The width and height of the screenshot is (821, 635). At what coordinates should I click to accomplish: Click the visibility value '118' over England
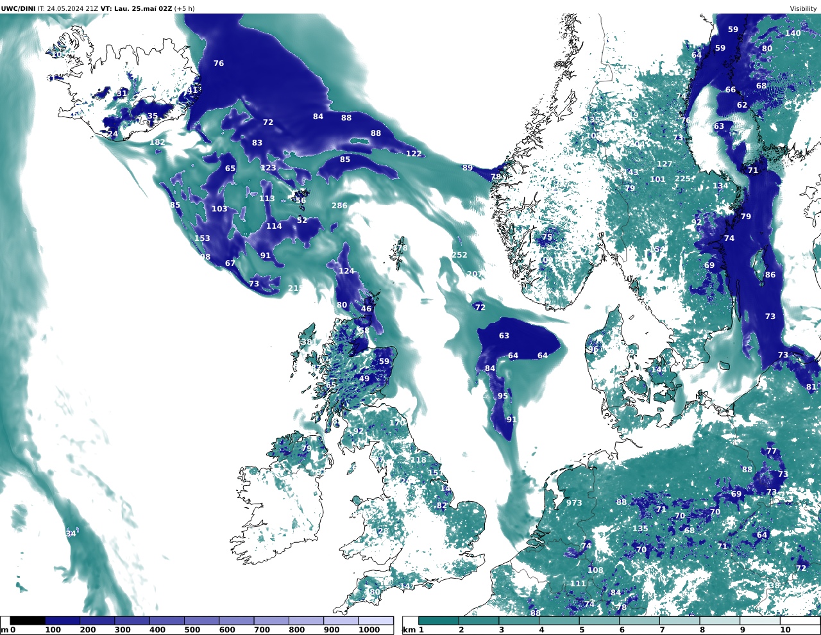tap(418, 460)
